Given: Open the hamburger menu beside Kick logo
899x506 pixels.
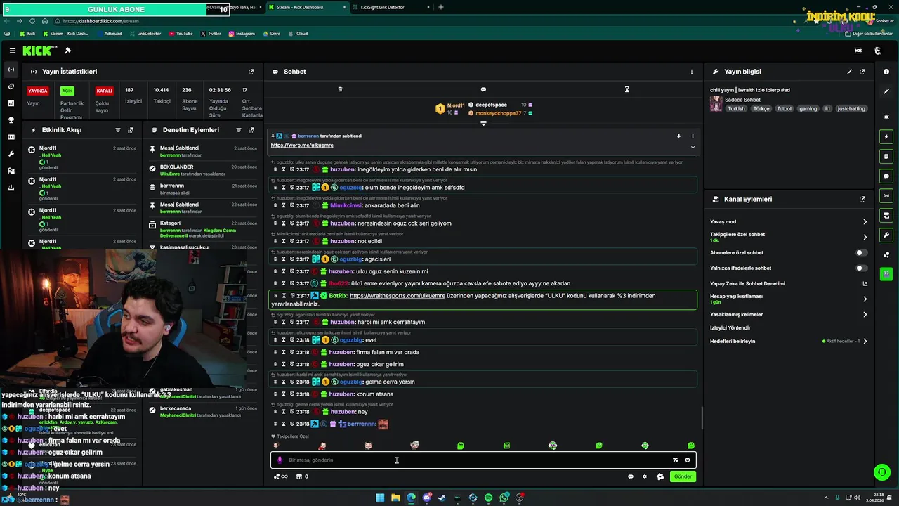Looking at the screenshot, I should 13,51.
